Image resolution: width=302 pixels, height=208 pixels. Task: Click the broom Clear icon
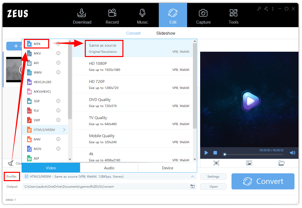click(x=11, y=163)
